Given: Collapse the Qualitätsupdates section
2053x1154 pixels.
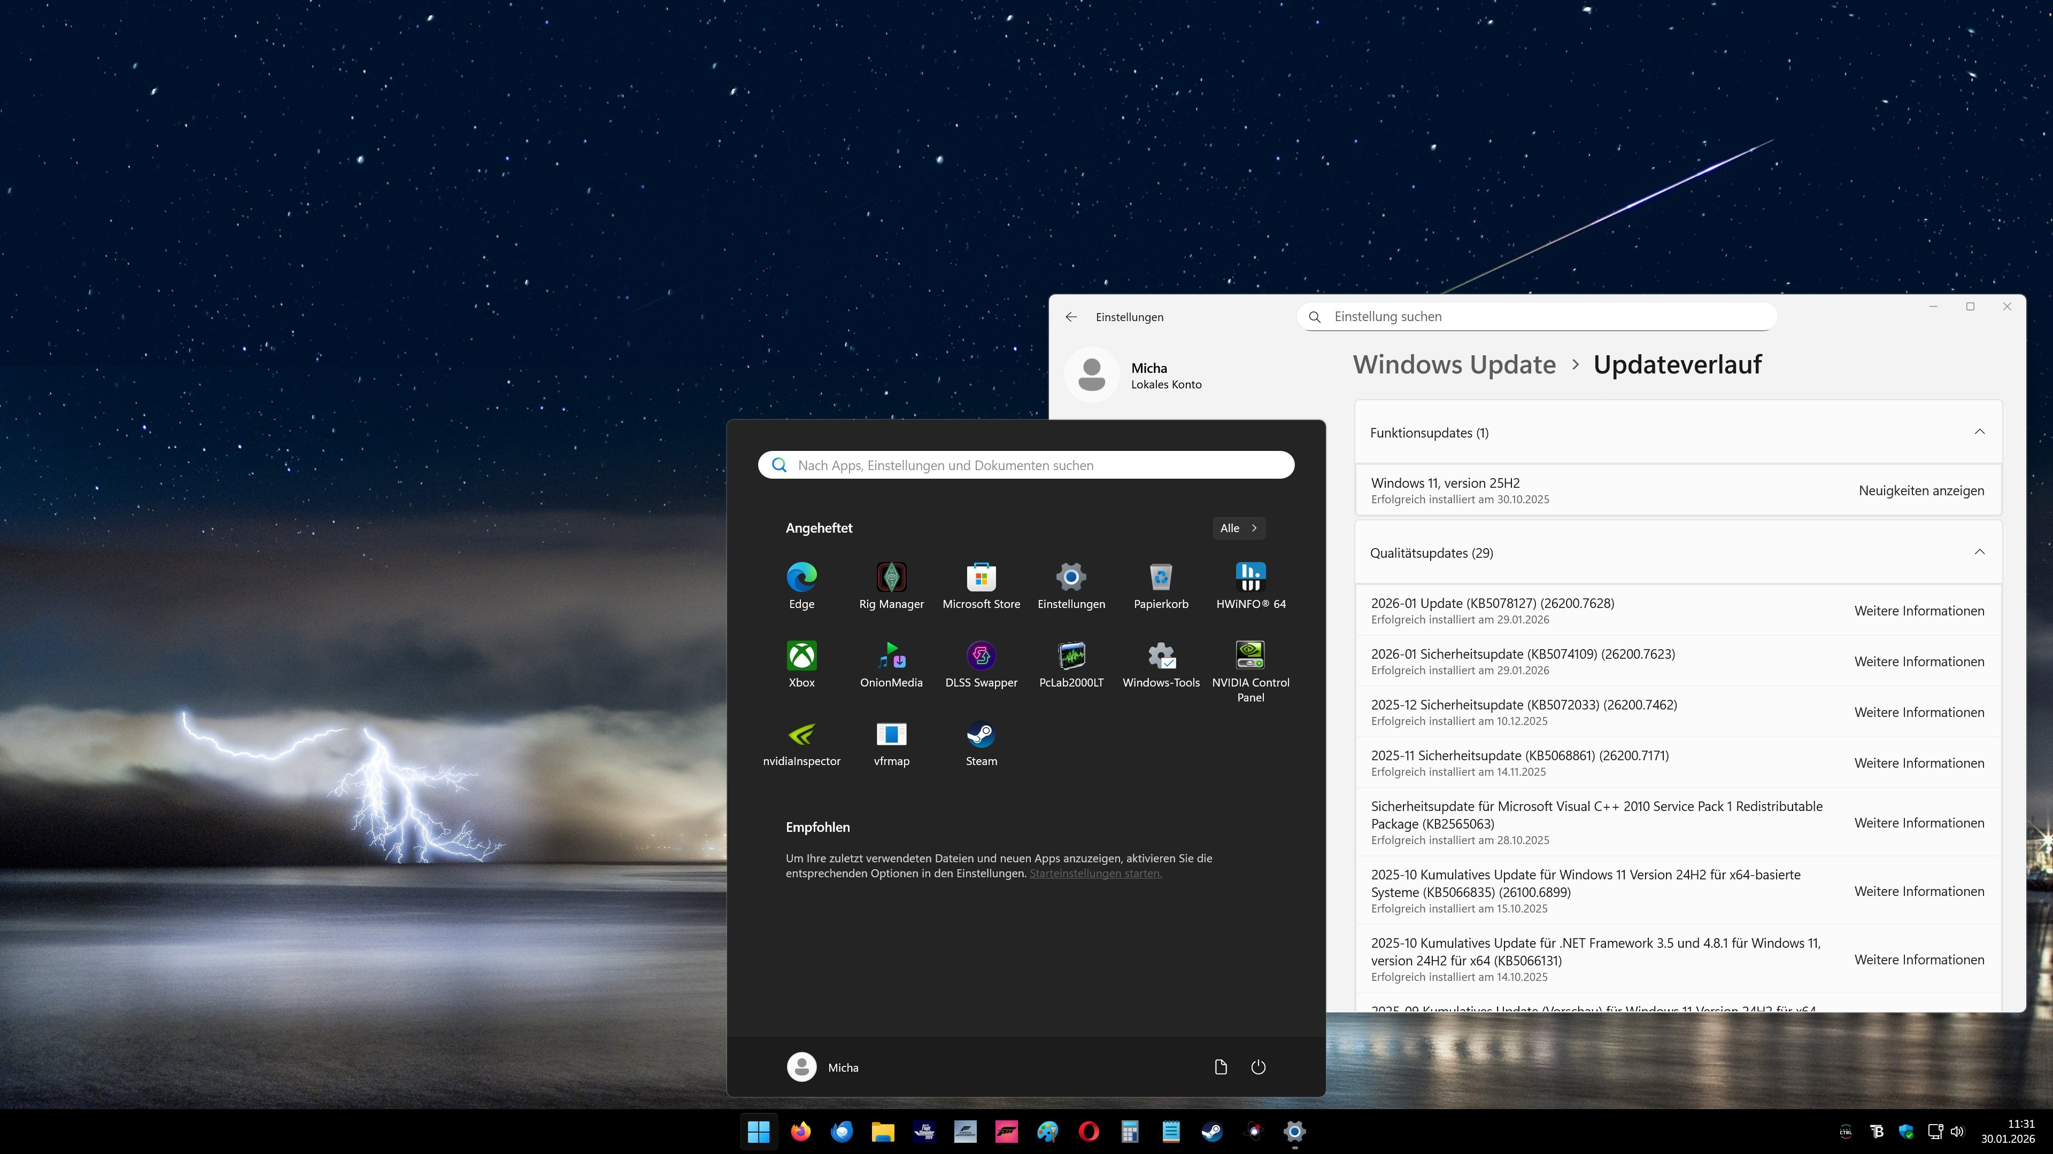Looking at the screenshot, I should pos(1979,553).
